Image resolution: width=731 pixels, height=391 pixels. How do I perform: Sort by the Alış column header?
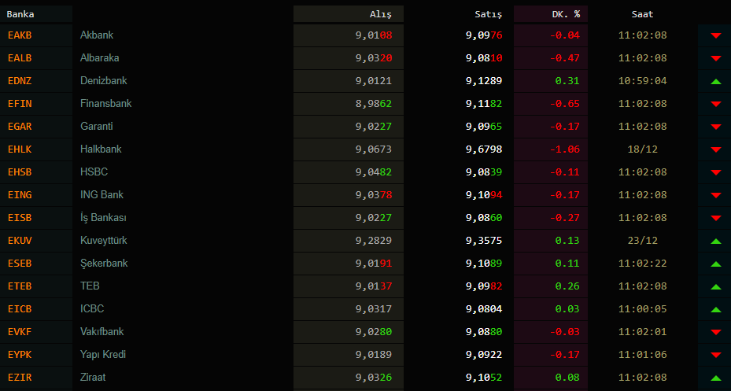coord(380,14)
